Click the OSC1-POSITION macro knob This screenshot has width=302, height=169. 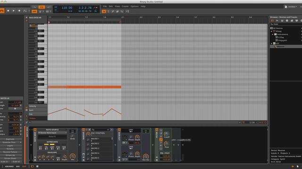coord(88,134)
